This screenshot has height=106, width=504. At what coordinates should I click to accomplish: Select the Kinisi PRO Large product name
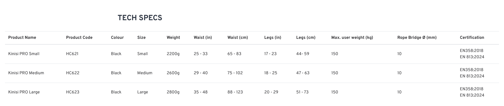click(x=24, y=92)
